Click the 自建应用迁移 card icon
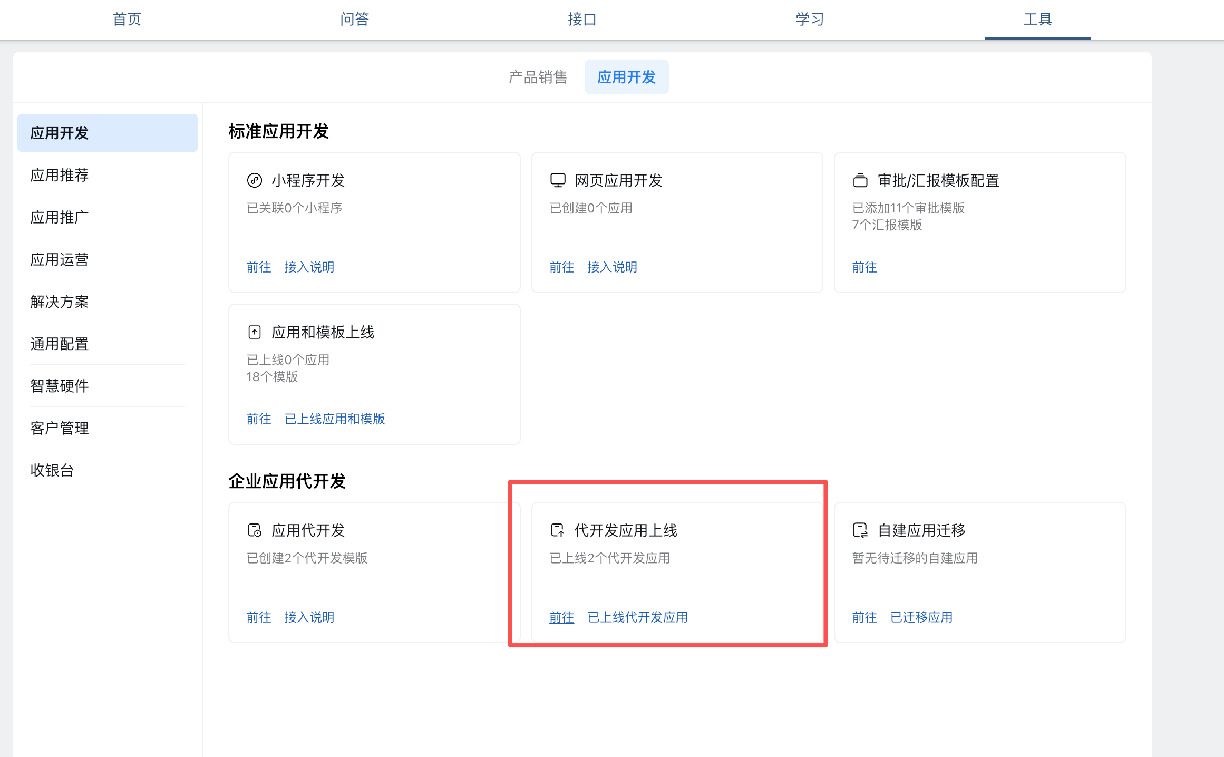Screen dimensions: 1224x757 [860, 530]
